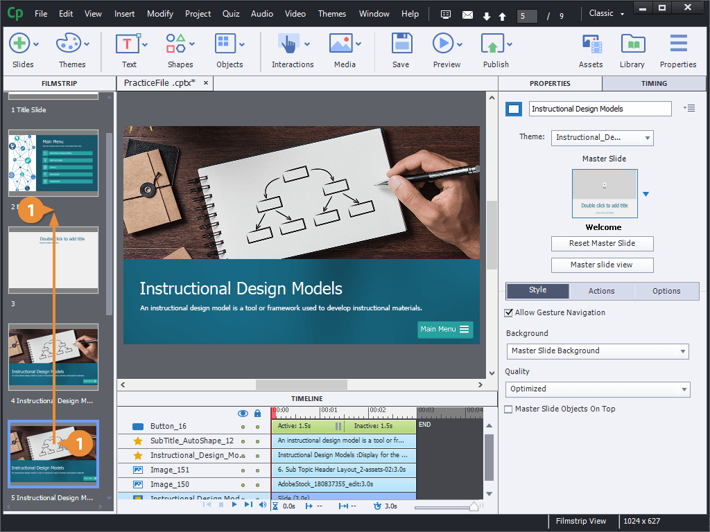The height and width of the screenshot is (532, 710).
Task: Uncheck Allow Gesture Navigation
Action: (x=509, y=312)
